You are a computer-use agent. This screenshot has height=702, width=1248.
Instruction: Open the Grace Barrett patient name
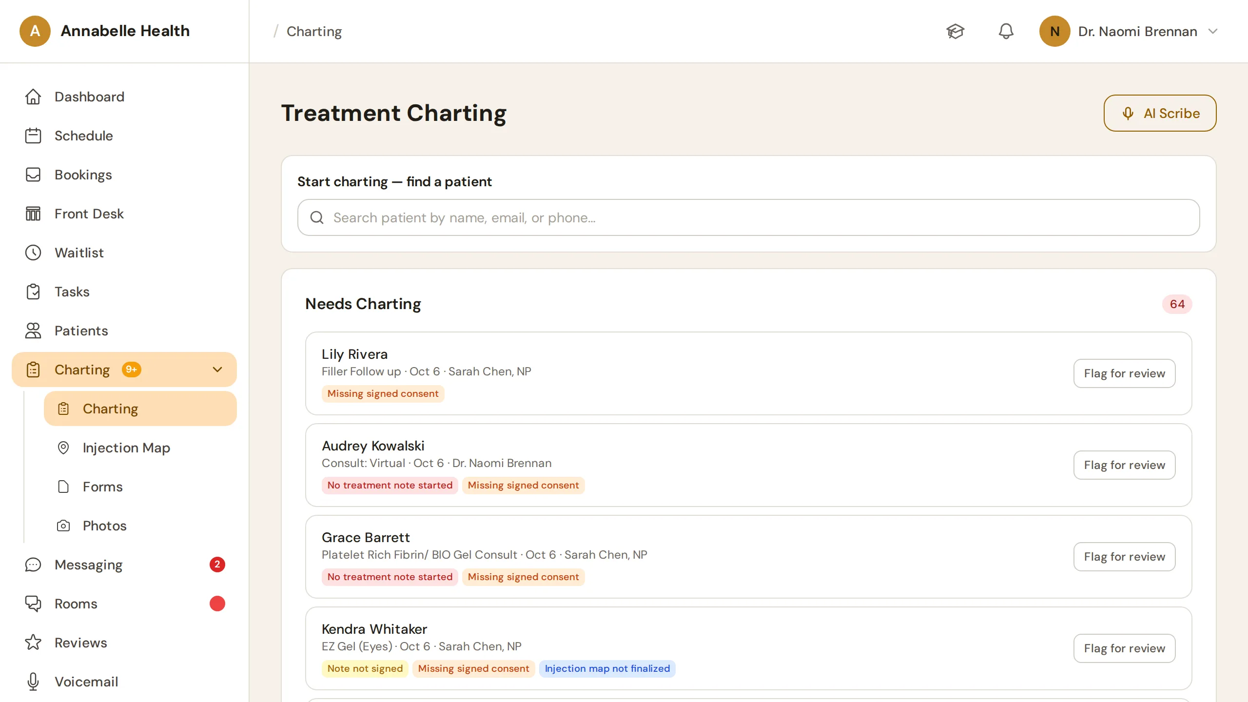click(x=366, y=537)
